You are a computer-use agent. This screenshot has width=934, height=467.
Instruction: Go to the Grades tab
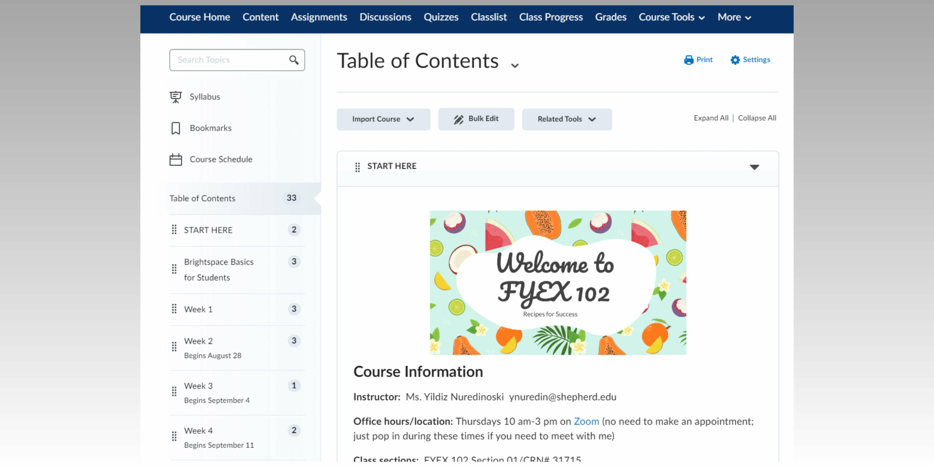click(x=610, y=17)
